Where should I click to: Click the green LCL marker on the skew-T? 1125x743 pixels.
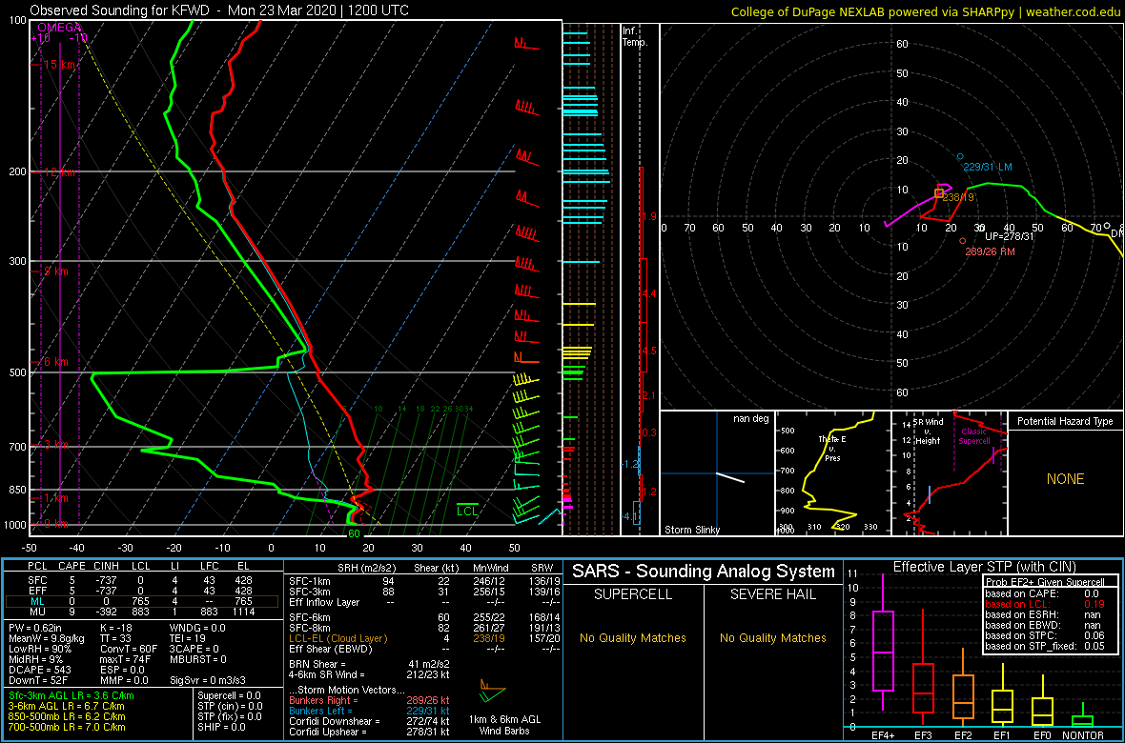468,510
